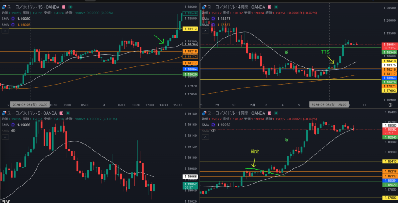
Task: Show the hidden SMA on 5-minute chart
Action: click(x=12, y=131)
